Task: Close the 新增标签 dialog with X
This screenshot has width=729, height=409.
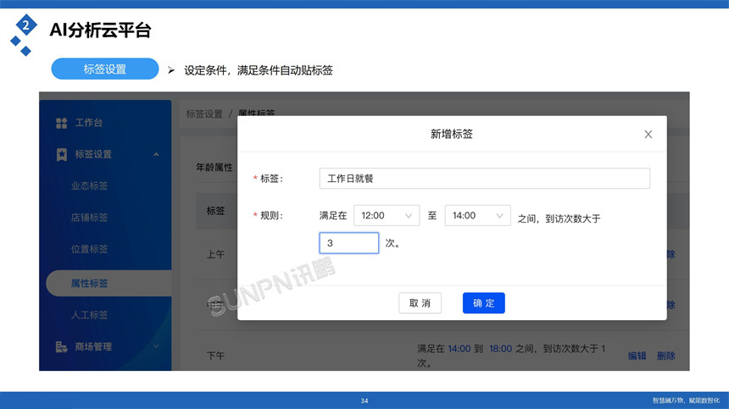Action: tap(648, 134)
